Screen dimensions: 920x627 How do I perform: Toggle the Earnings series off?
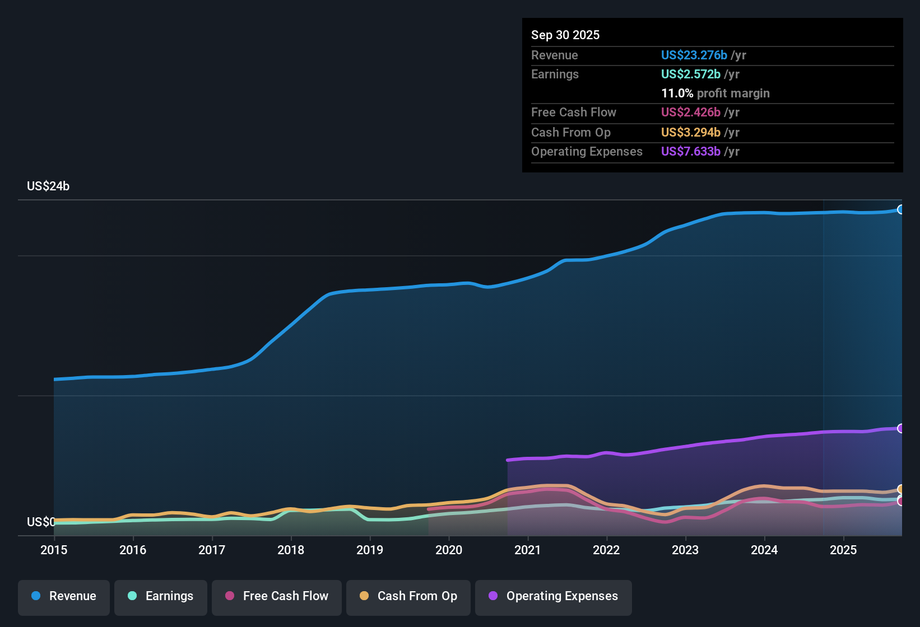click(160, 596)
